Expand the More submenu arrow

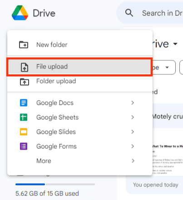(x=133, y=161)
